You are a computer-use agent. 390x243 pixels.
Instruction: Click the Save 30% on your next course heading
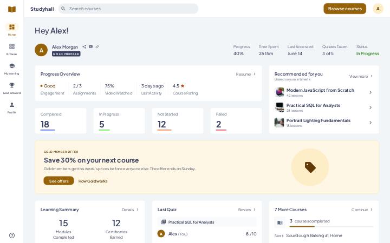(x=92, y=160)
